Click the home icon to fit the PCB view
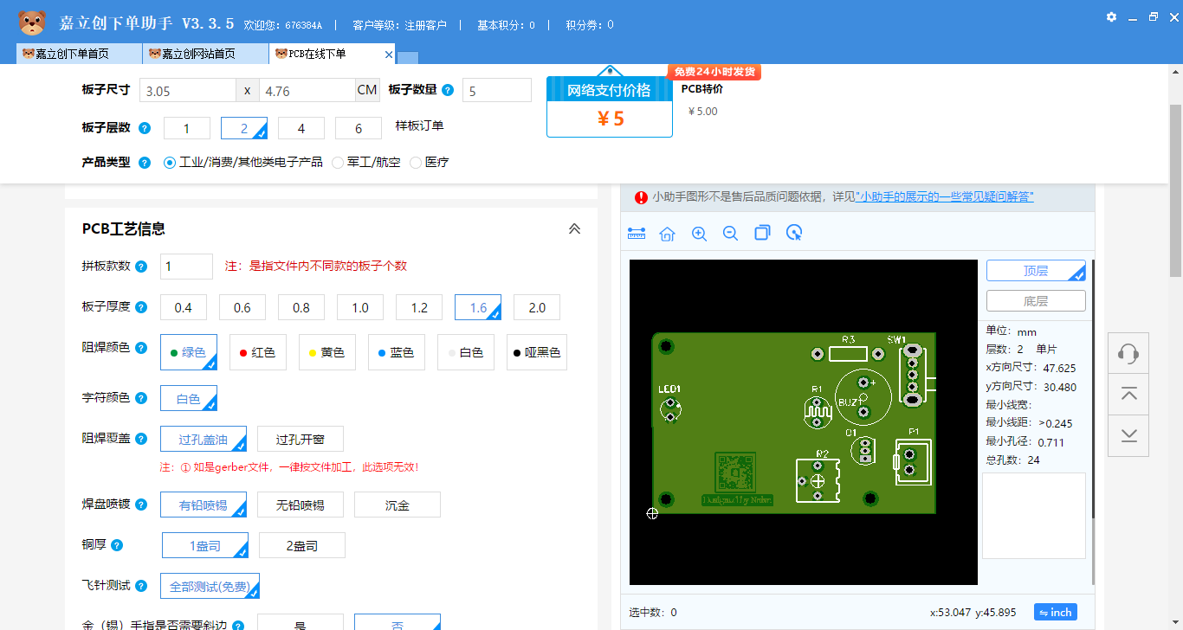Viewport: 1183px width, 630px height. [667, 233]
